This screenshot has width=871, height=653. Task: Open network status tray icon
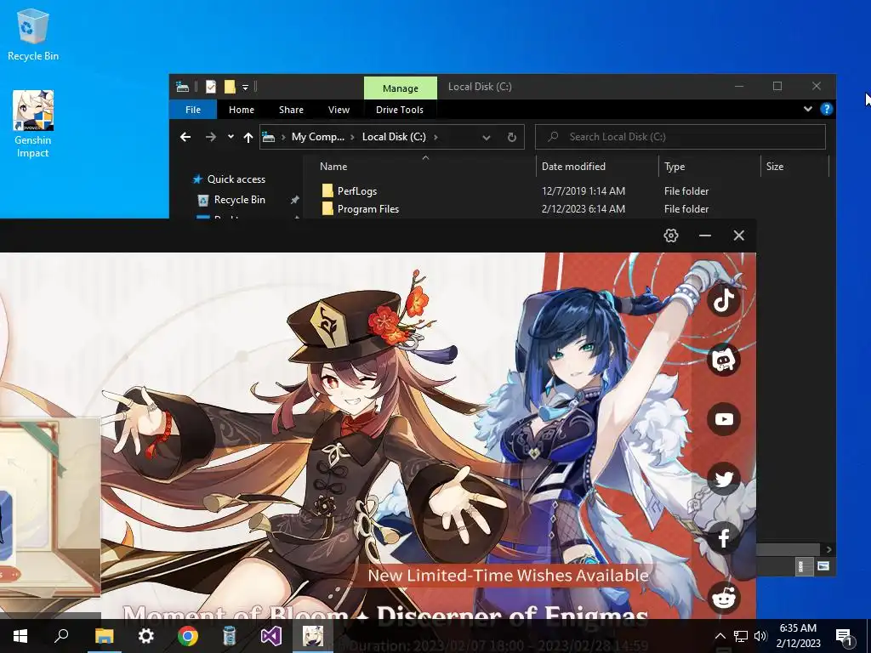point(741,636)
